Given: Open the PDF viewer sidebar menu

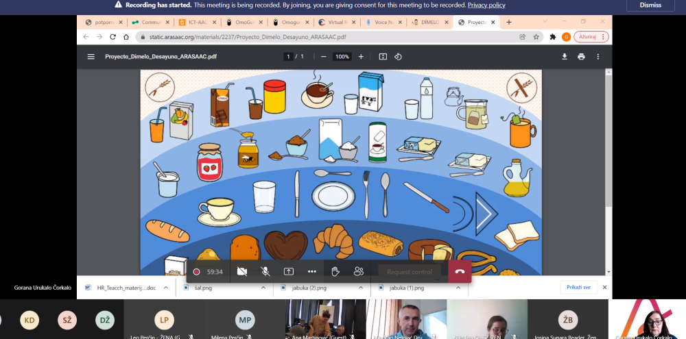Looking at the screenshot, I should (91, 57).
